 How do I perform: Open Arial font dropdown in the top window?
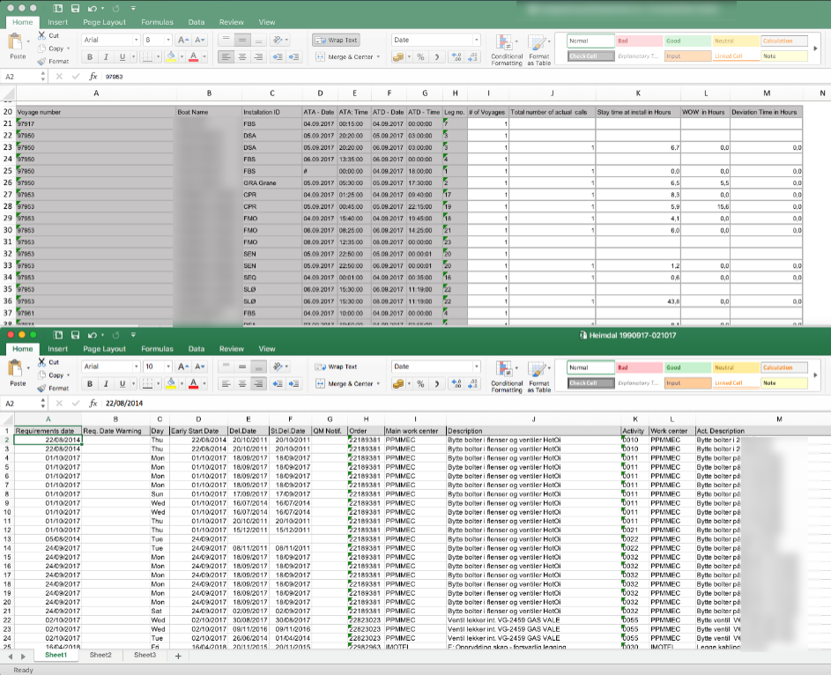137,40
